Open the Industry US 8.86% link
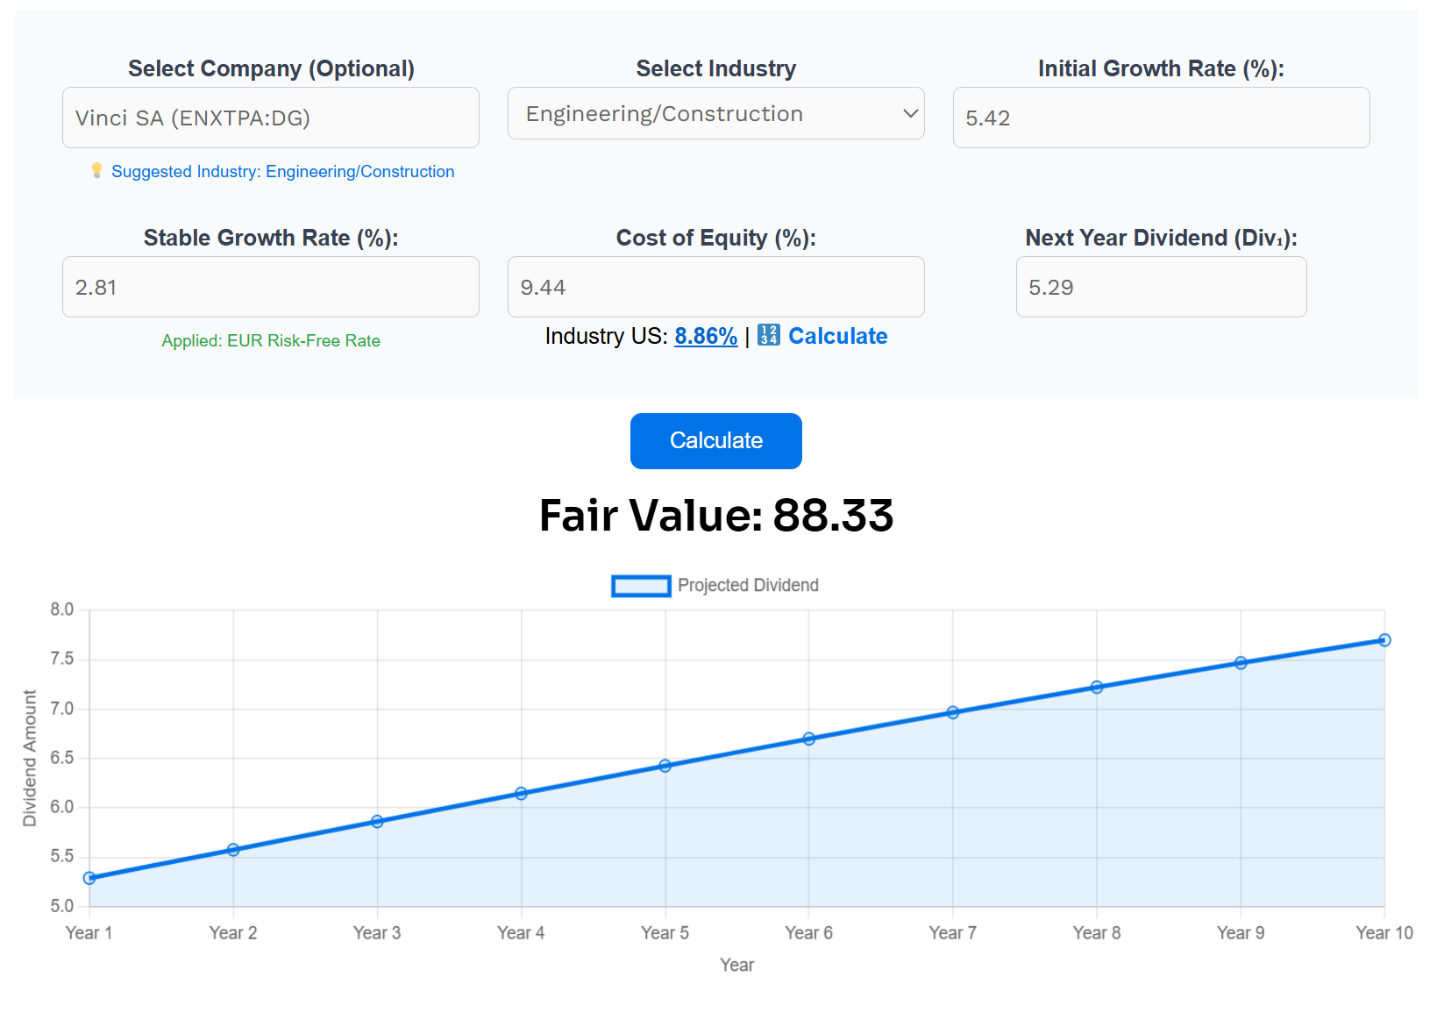Screen dimensions: 1437x1013 706,336
